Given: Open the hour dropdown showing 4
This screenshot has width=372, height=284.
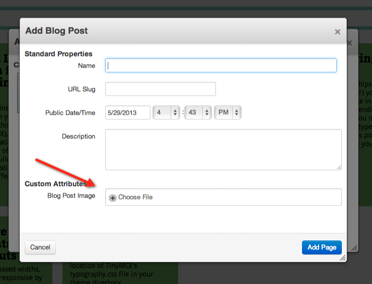Looking at the screenshot, I should [x=166, y=112].
